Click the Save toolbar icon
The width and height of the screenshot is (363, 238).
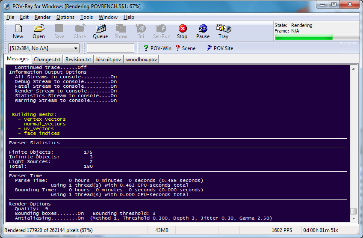pyautogui.click(x=59, y=32)
